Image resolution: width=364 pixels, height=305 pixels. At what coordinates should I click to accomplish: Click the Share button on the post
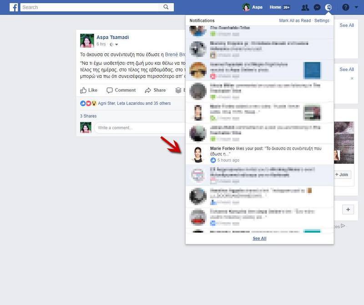[x=155, y=90]
